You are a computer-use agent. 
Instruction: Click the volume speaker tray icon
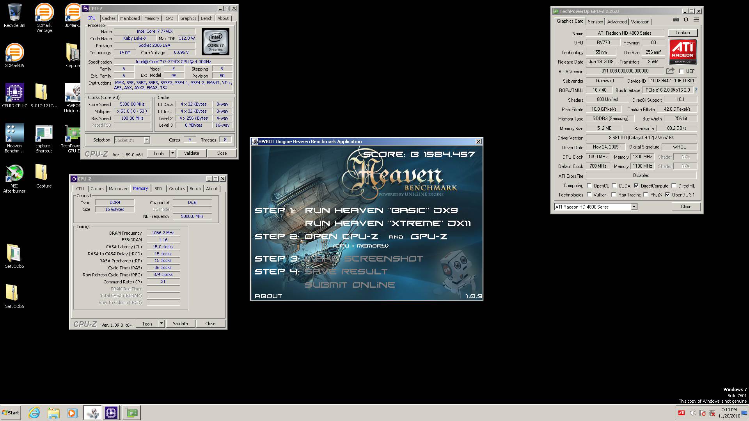[x=692, y=413]
